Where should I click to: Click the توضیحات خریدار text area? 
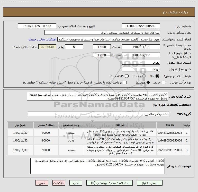pos(98,166)
